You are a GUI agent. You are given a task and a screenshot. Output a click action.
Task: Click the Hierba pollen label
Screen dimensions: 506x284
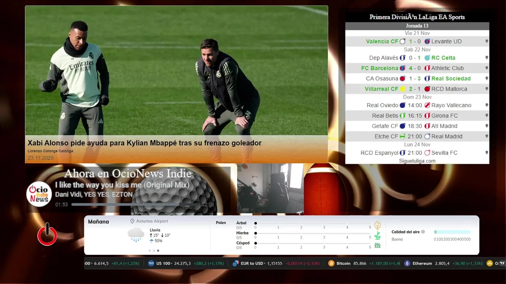pyautogui.click(x=242, y=233)
